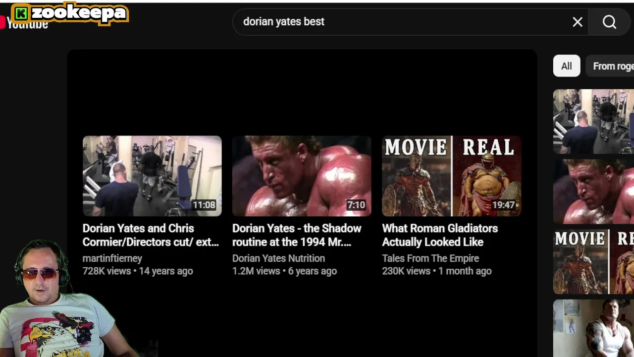Open title 'Dorian Yates and Chris Cormier/Directors cut'
The height and width of the screenshot is (357, 634).
tap(151, 235)
